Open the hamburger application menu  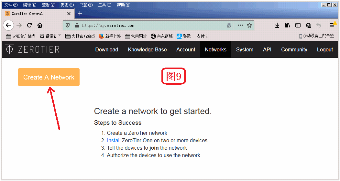coord(332,25)
